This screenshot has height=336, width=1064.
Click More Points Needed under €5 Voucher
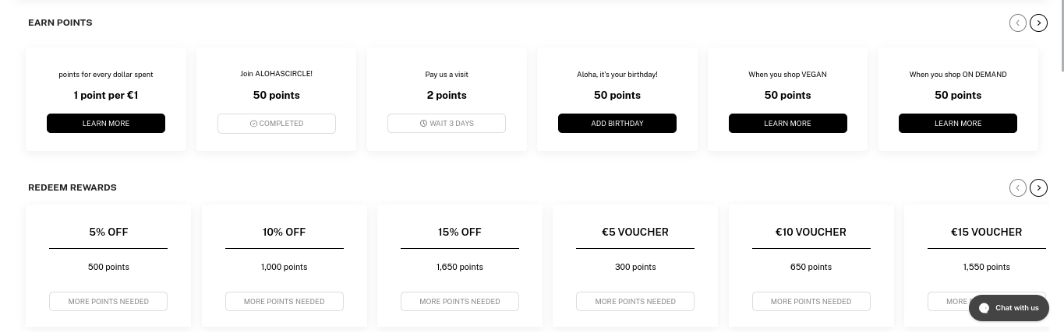coord(635,302)
